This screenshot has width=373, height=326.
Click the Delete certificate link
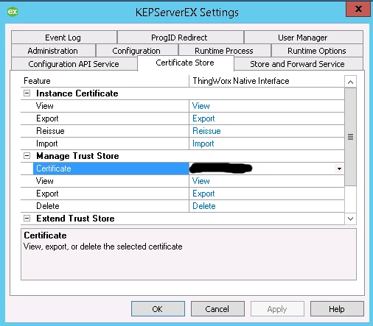click(x=204, y=206)
